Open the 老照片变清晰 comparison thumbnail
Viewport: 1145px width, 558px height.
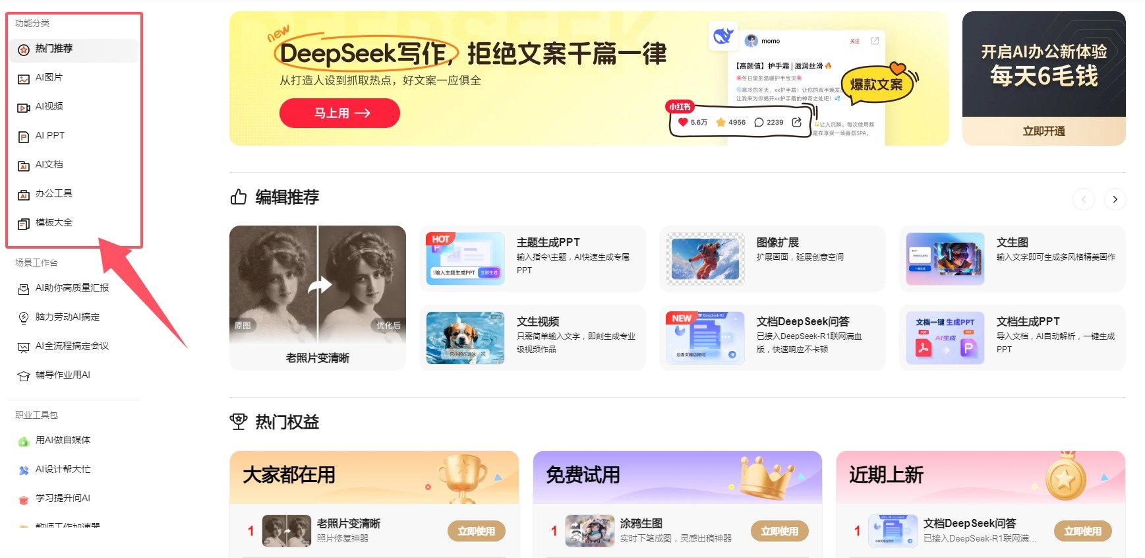pos(318,297)
